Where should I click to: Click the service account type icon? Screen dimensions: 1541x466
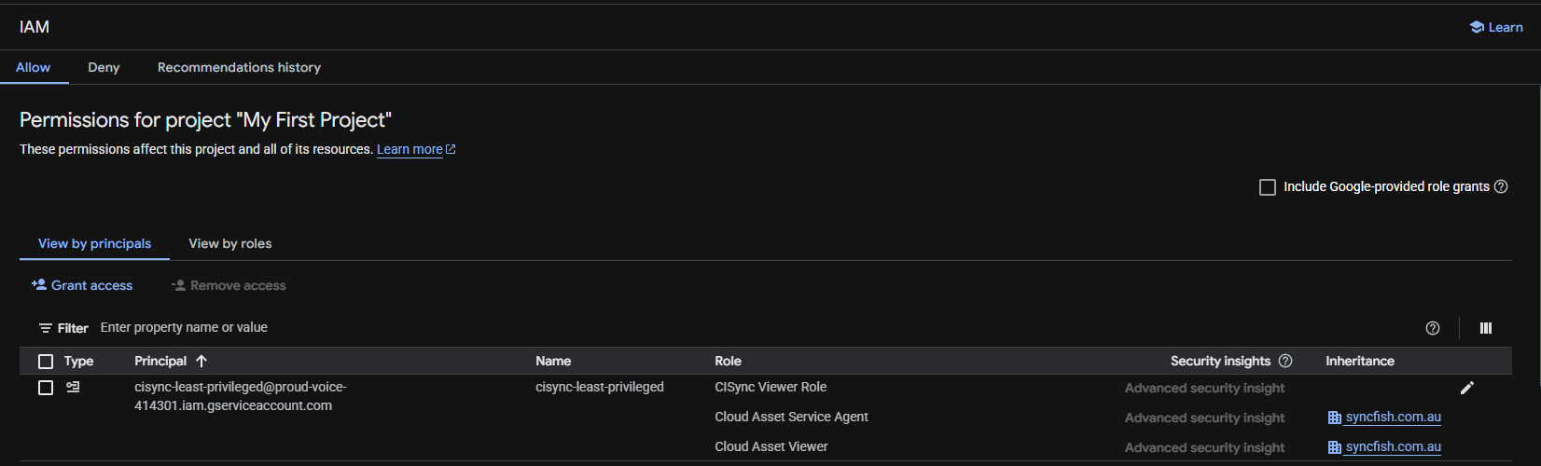(73, 387)
